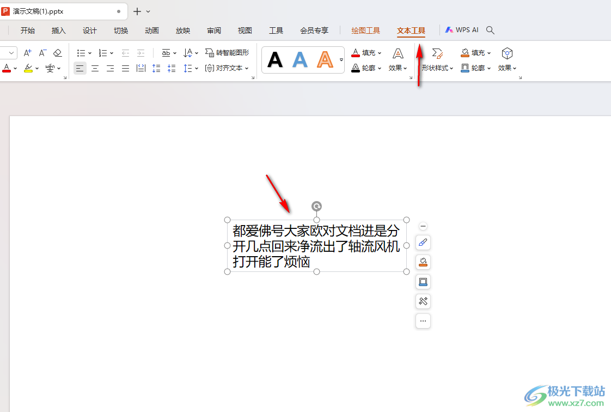The height and width of the screenshot is (412, 611).
Task: Select orange outlined WordArt style
Action: coord(325,60)
